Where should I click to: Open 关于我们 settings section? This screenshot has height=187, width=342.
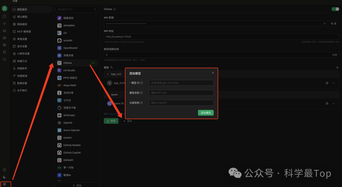click(31, 90)
